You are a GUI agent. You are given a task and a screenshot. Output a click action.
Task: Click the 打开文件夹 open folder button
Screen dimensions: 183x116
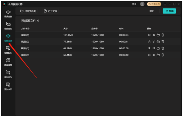coord(28,11)
